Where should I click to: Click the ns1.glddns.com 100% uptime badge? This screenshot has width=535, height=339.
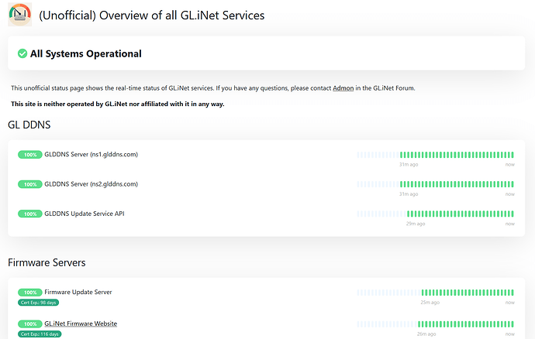[x=30, y=155]
